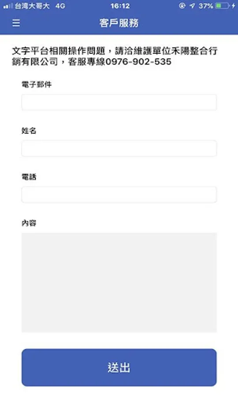The height and width of the screenshot is (397, 238).
Task: Open the hamburger menu icon
Action: tap(16, 23)
